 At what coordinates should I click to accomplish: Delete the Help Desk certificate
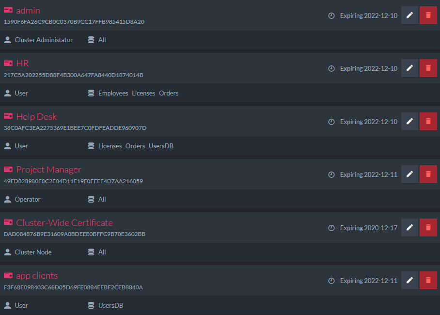click(428, 121)
